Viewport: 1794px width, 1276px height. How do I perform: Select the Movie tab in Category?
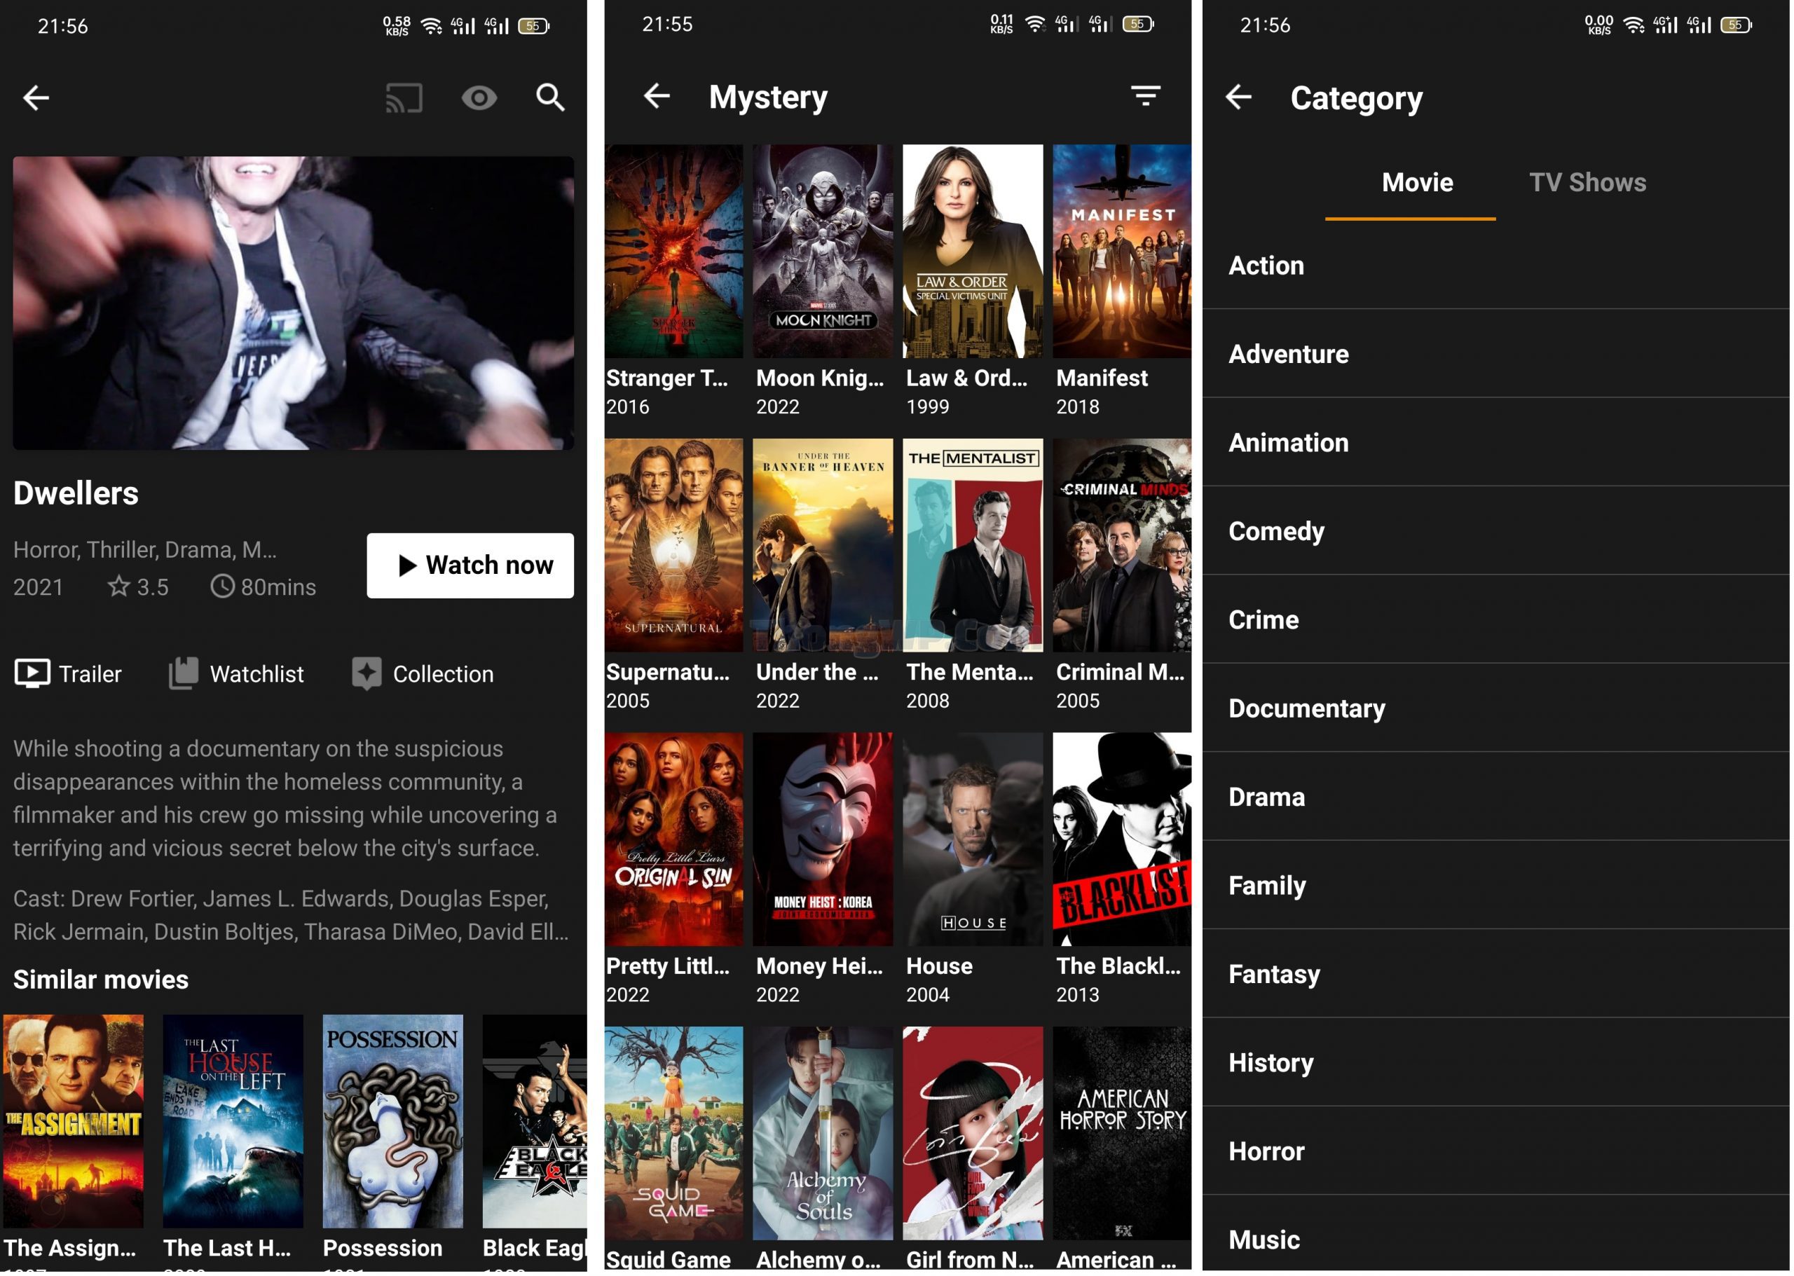point(1416,181)
